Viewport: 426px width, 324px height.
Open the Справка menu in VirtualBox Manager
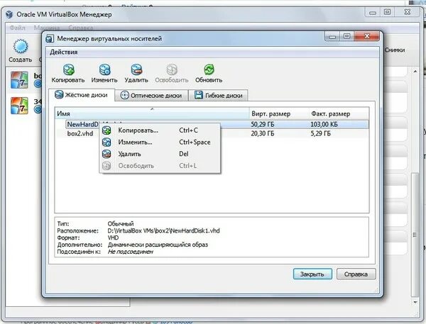(80, 28)
